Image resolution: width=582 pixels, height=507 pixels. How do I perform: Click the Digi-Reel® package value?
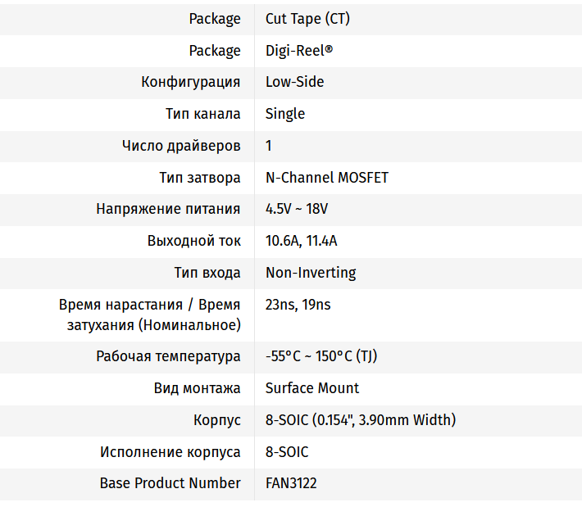pyautogui.click(x=299, y=51)
